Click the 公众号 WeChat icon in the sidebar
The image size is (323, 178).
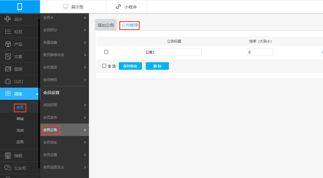[x=8, y=168]
